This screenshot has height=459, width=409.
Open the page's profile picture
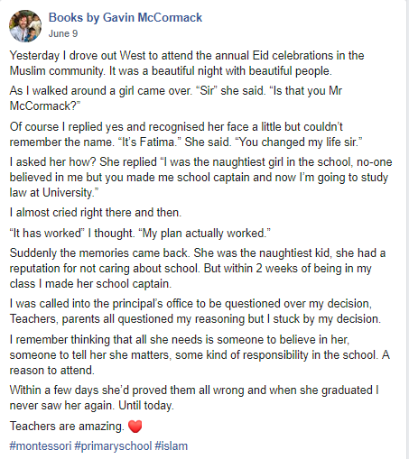pyautogui.click(x=25, y=26)
